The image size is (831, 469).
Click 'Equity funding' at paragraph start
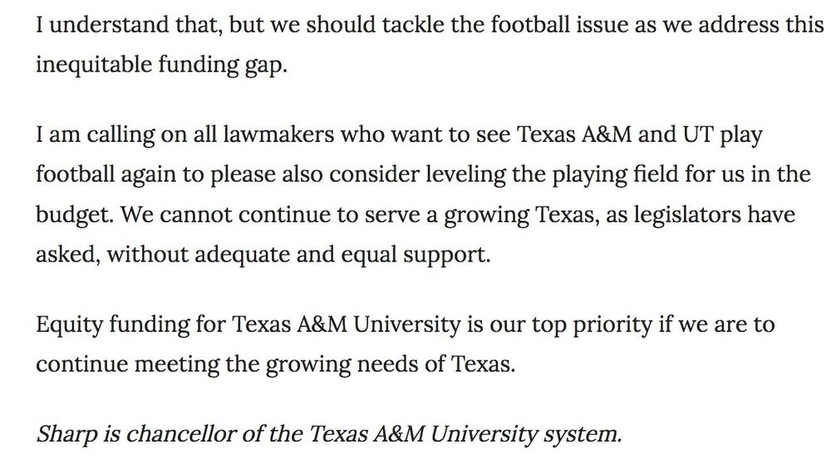click(112, 325)
